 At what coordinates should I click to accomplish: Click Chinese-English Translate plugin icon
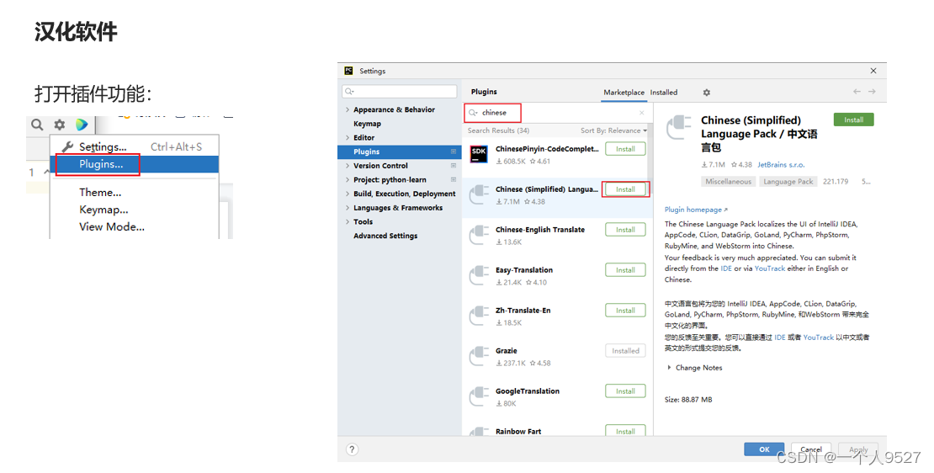[x=479, y=235]
